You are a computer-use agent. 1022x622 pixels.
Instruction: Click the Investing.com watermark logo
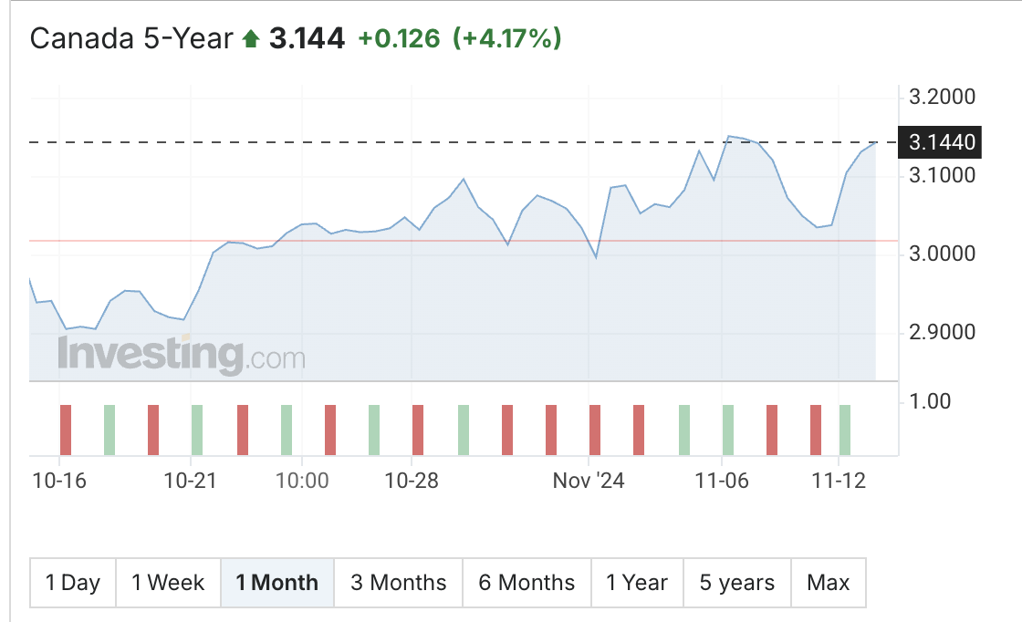182,356
